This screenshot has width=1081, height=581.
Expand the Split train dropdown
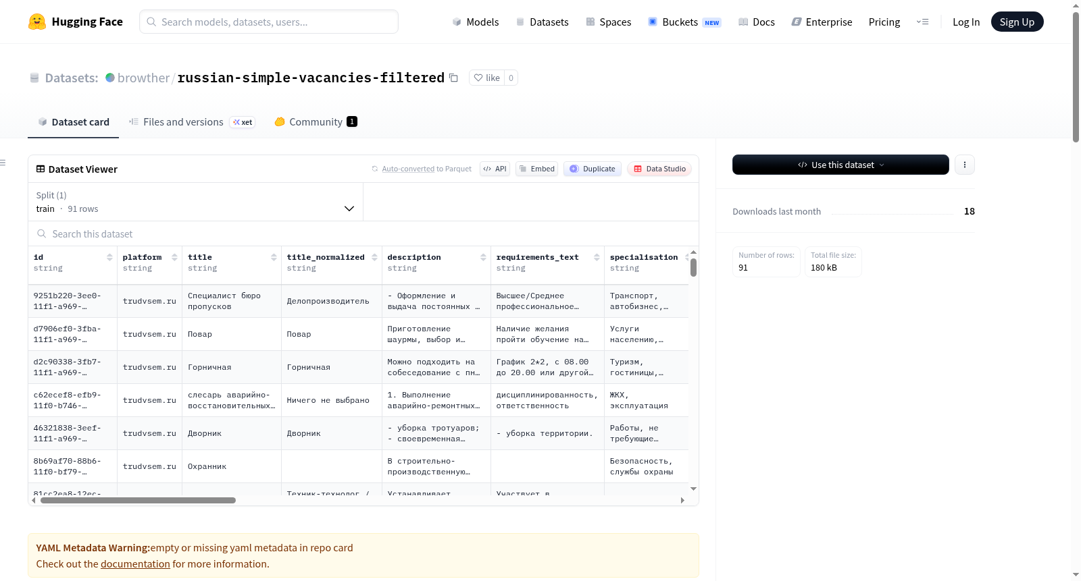coord(195,202)
